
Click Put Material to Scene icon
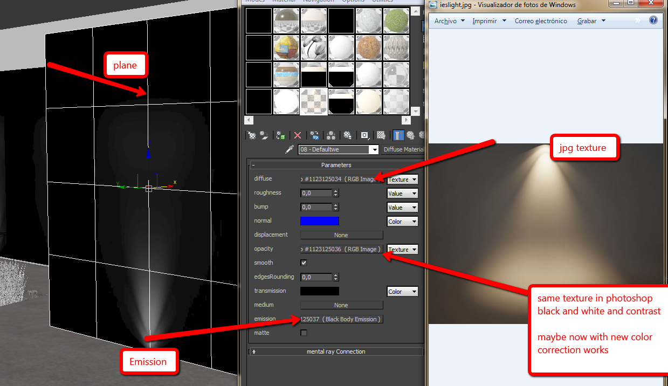tap(264, 135)
